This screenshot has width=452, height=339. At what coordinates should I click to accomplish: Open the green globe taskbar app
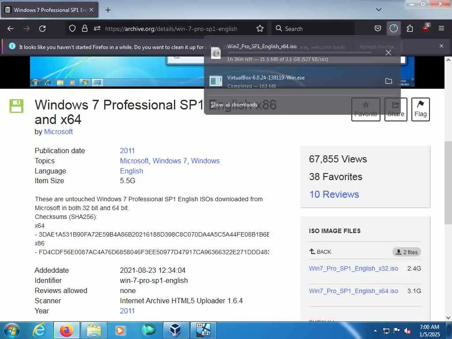148,330
